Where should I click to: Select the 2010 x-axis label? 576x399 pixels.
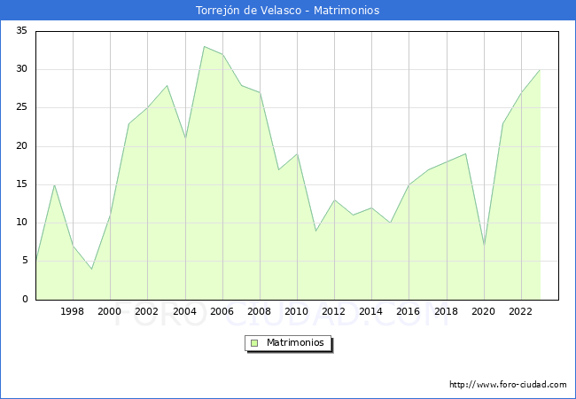point(297,311)
